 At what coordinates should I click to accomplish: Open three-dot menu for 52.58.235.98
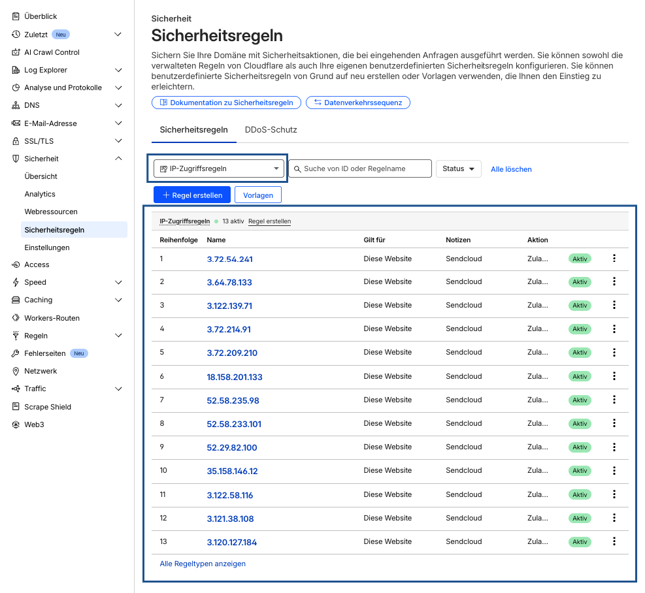tap(614, 399)
